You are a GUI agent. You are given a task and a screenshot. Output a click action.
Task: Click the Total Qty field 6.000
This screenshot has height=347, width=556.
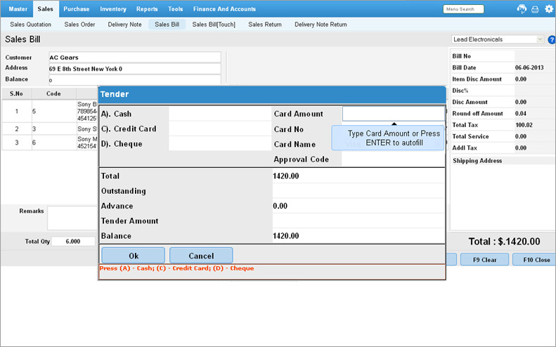(x=73, y=242)
